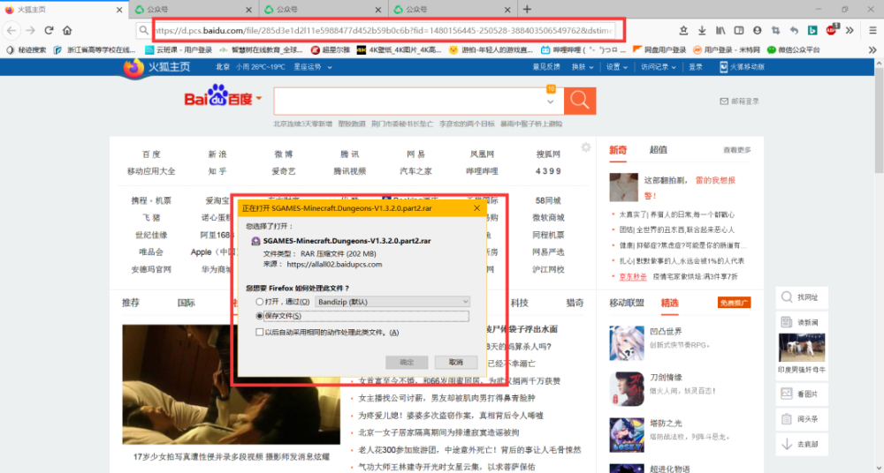884x473 pixels.
Task: Click the 登录 link in header
Action: coord(696,67)
